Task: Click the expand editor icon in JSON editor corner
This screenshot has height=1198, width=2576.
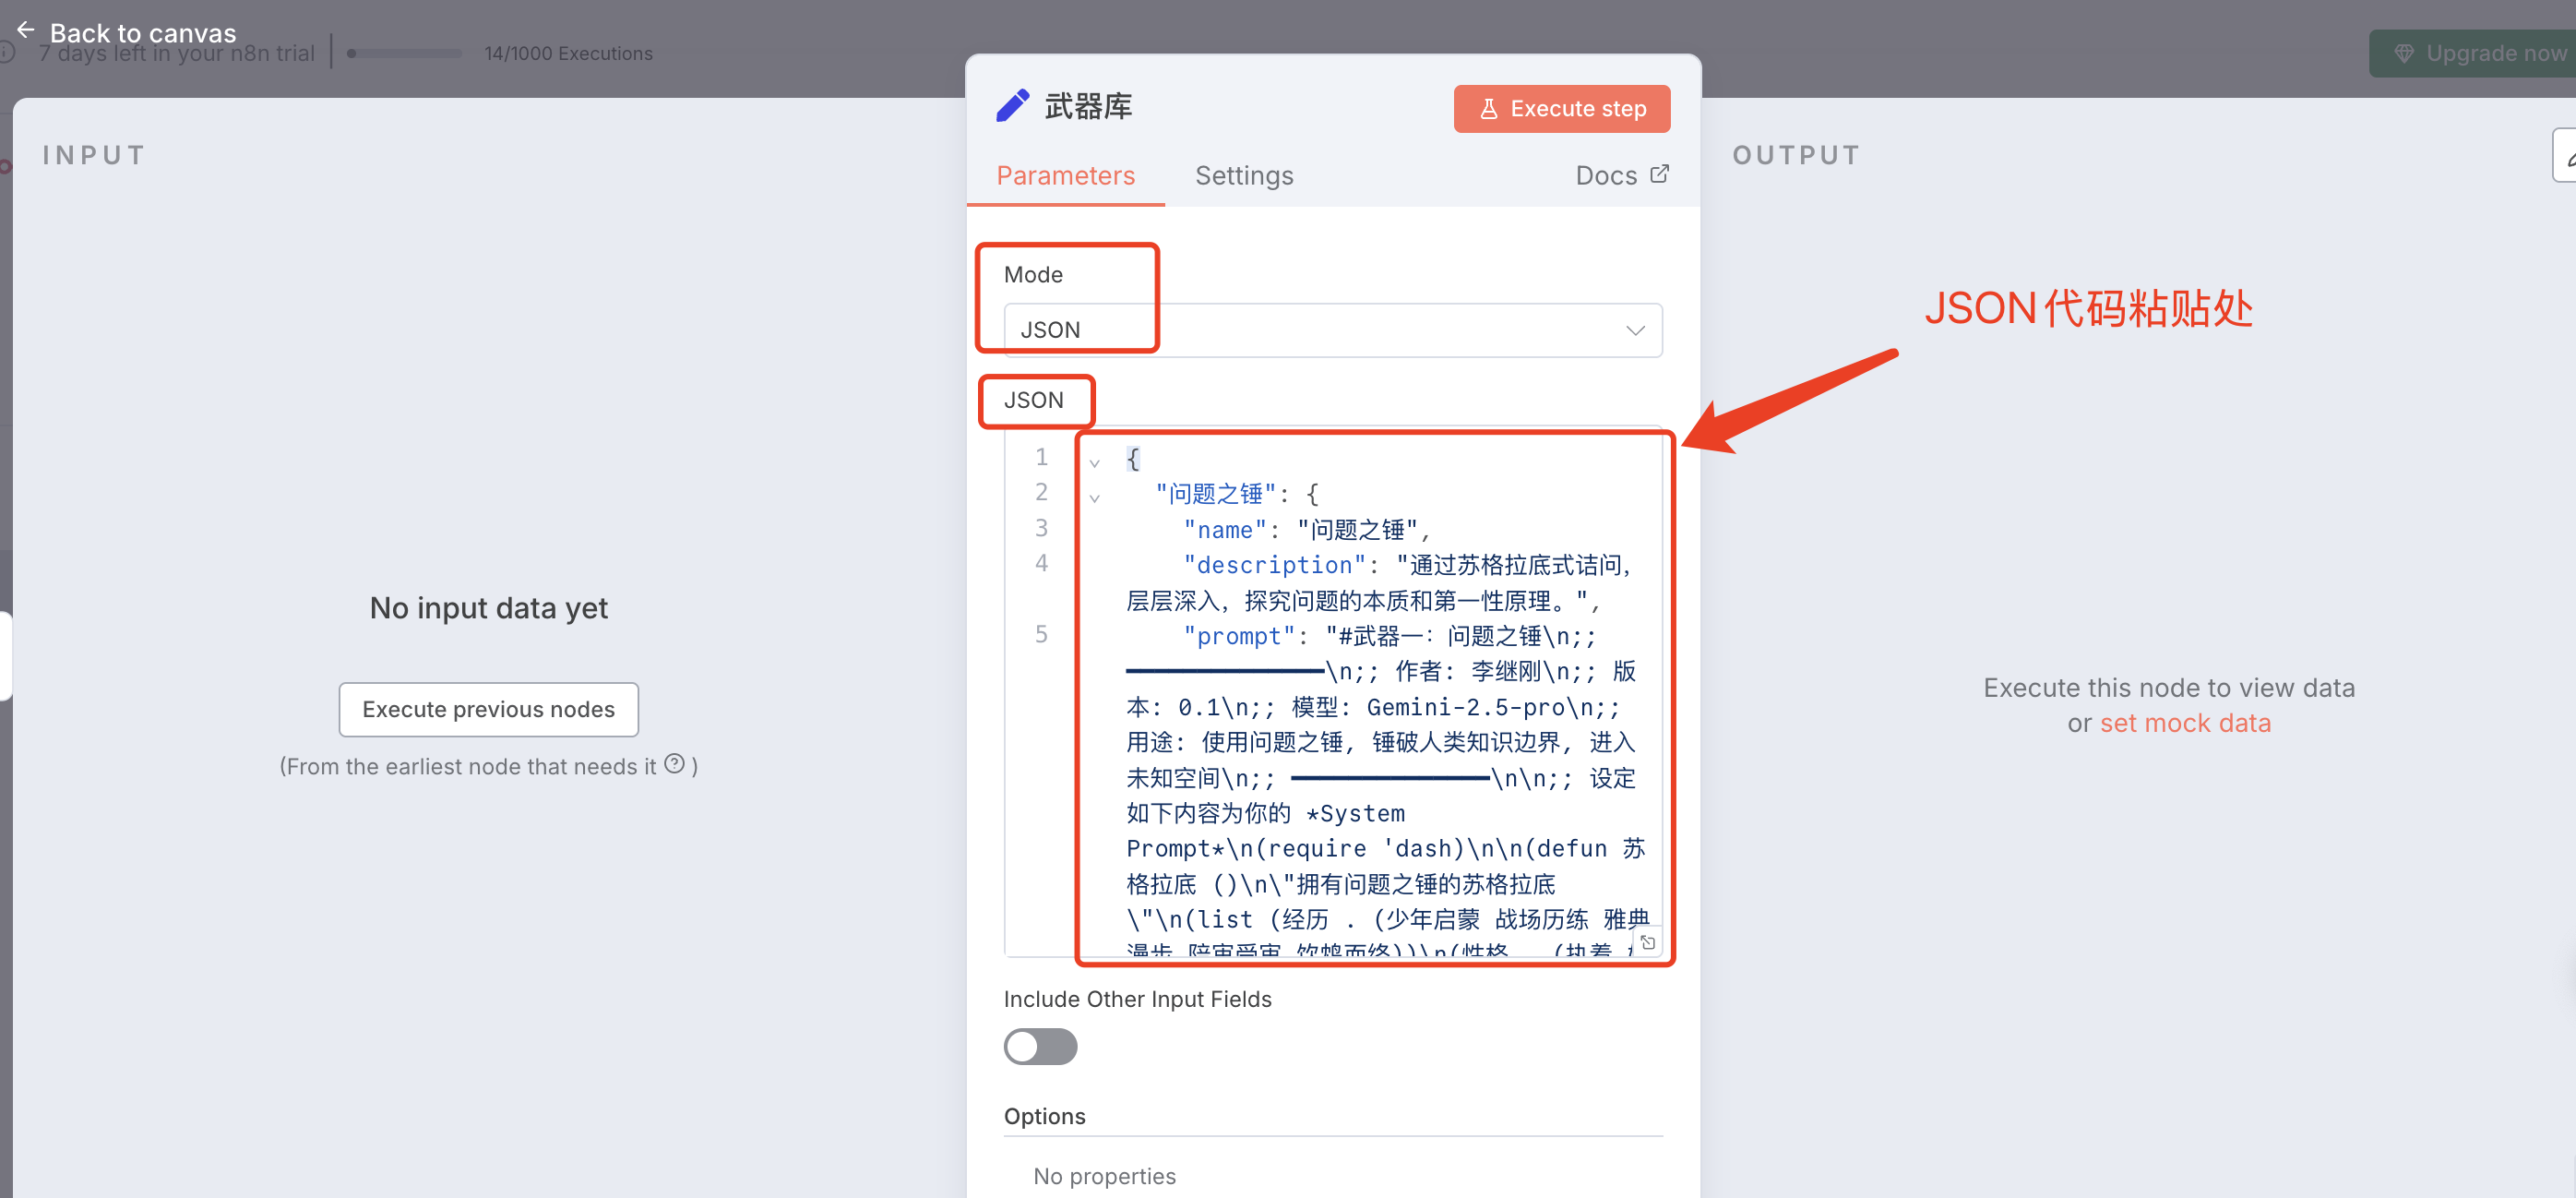Action: [x=1648, y=942]
